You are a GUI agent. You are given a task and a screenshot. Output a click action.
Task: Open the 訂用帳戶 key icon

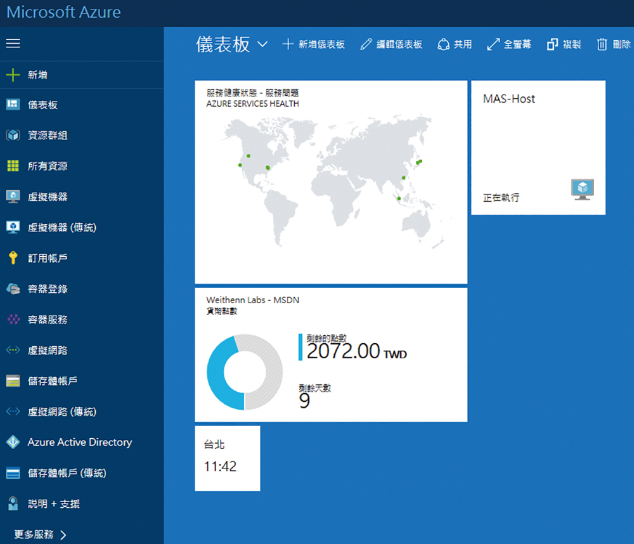[x=13, y=258]
